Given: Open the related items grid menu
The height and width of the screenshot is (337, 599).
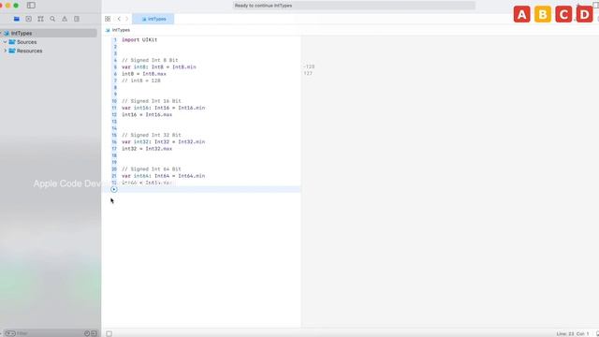Looking at the screenshot, I should (108, 19).
